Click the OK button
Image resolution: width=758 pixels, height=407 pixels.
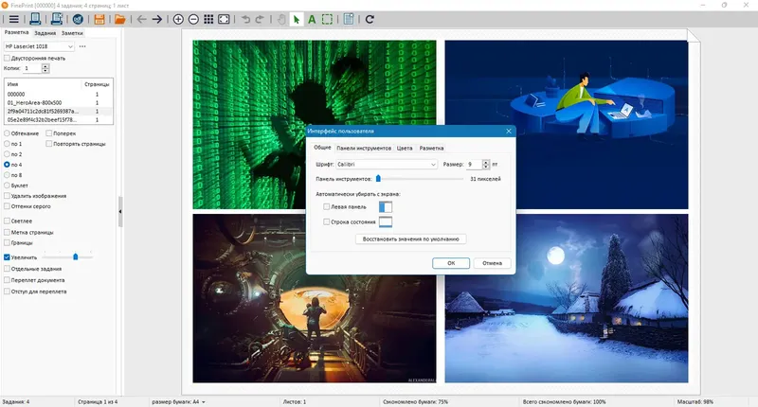tap(451, 263)
